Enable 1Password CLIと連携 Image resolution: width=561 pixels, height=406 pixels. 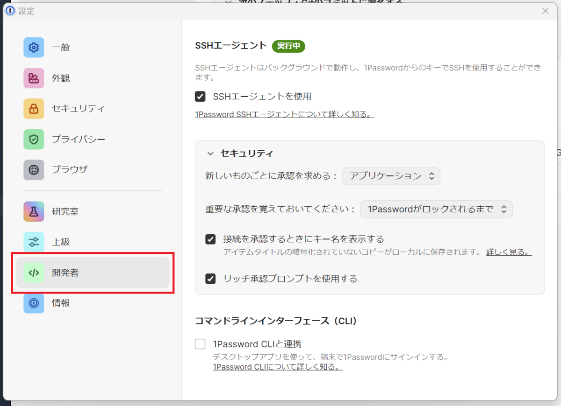pos(200,344)
